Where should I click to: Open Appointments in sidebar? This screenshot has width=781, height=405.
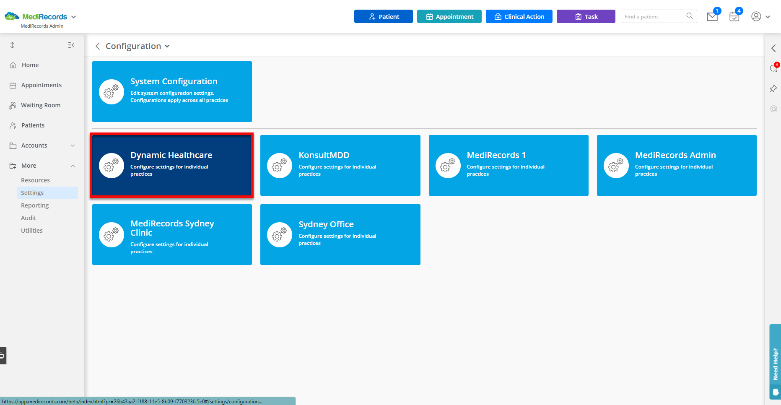[x=41, y=85]
